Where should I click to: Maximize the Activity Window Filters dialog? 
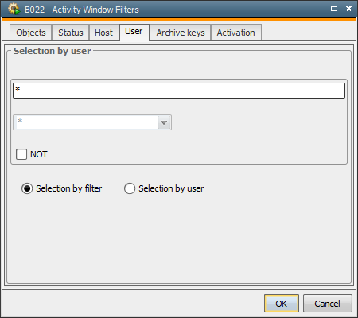pyautogui.click(x=334, y=9)
